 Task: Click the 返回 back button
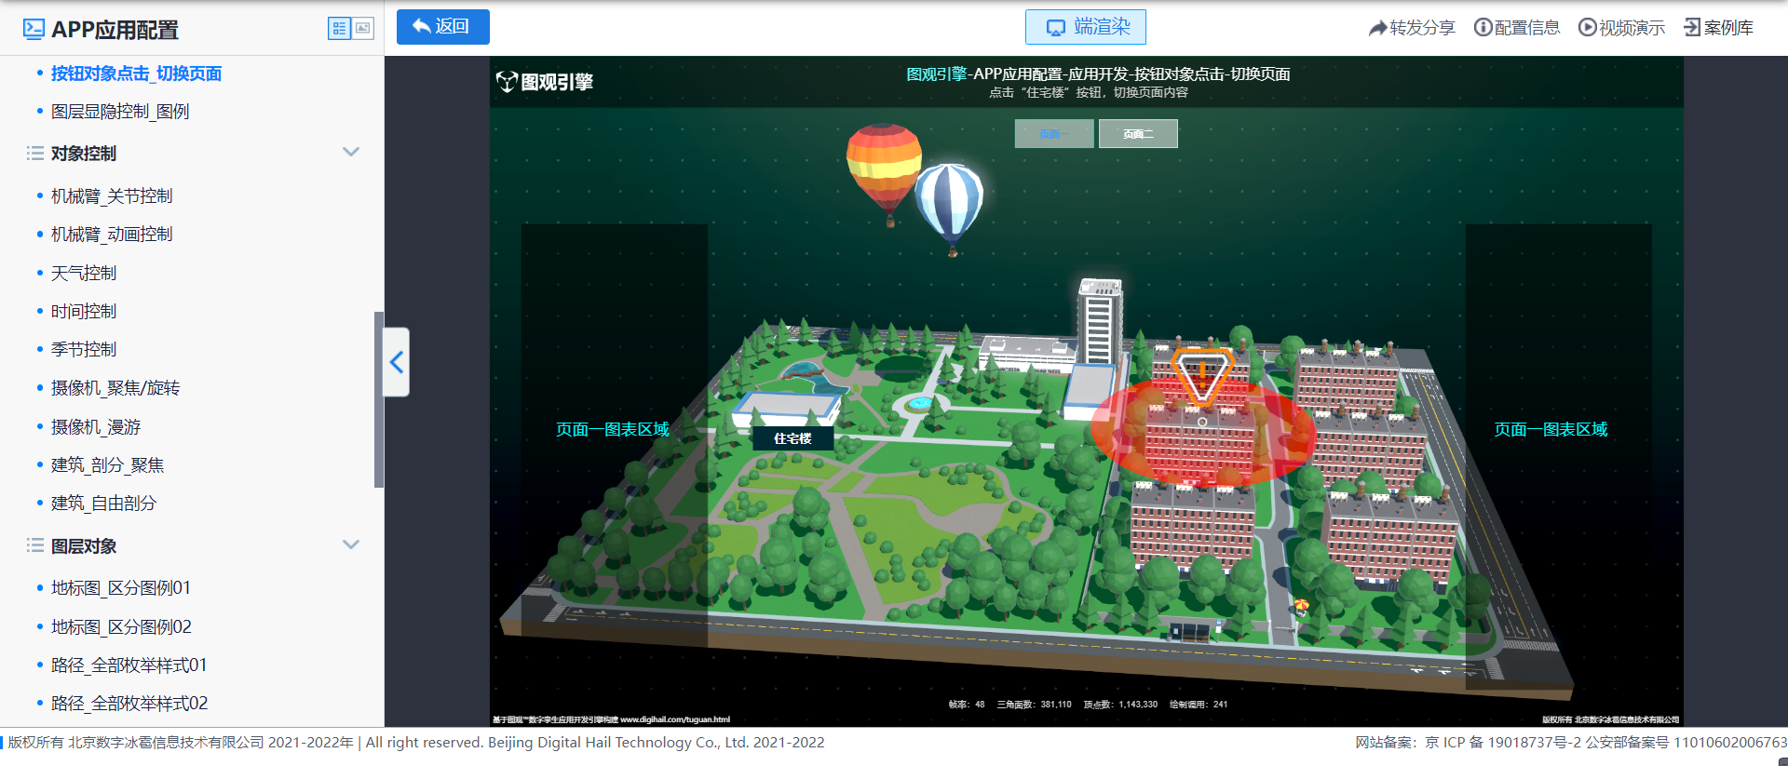(x=443, y=27)
